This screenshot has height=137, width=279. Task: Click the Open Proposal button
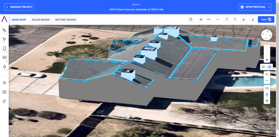255,7
